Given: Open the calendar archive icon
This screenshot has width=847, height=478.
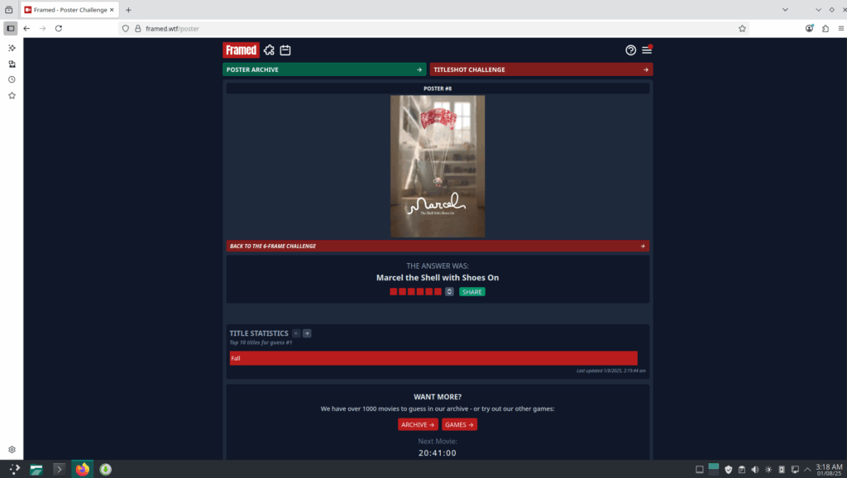Looking at the screenshot, I should pos(285,50).
